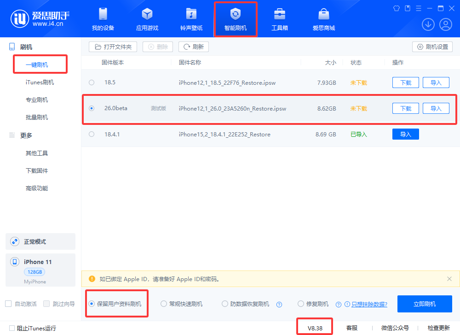This screenshot has height=335, width=460.
Task: Dismiss the Apple ID warning banner
Action: click(x=449, y=279)
